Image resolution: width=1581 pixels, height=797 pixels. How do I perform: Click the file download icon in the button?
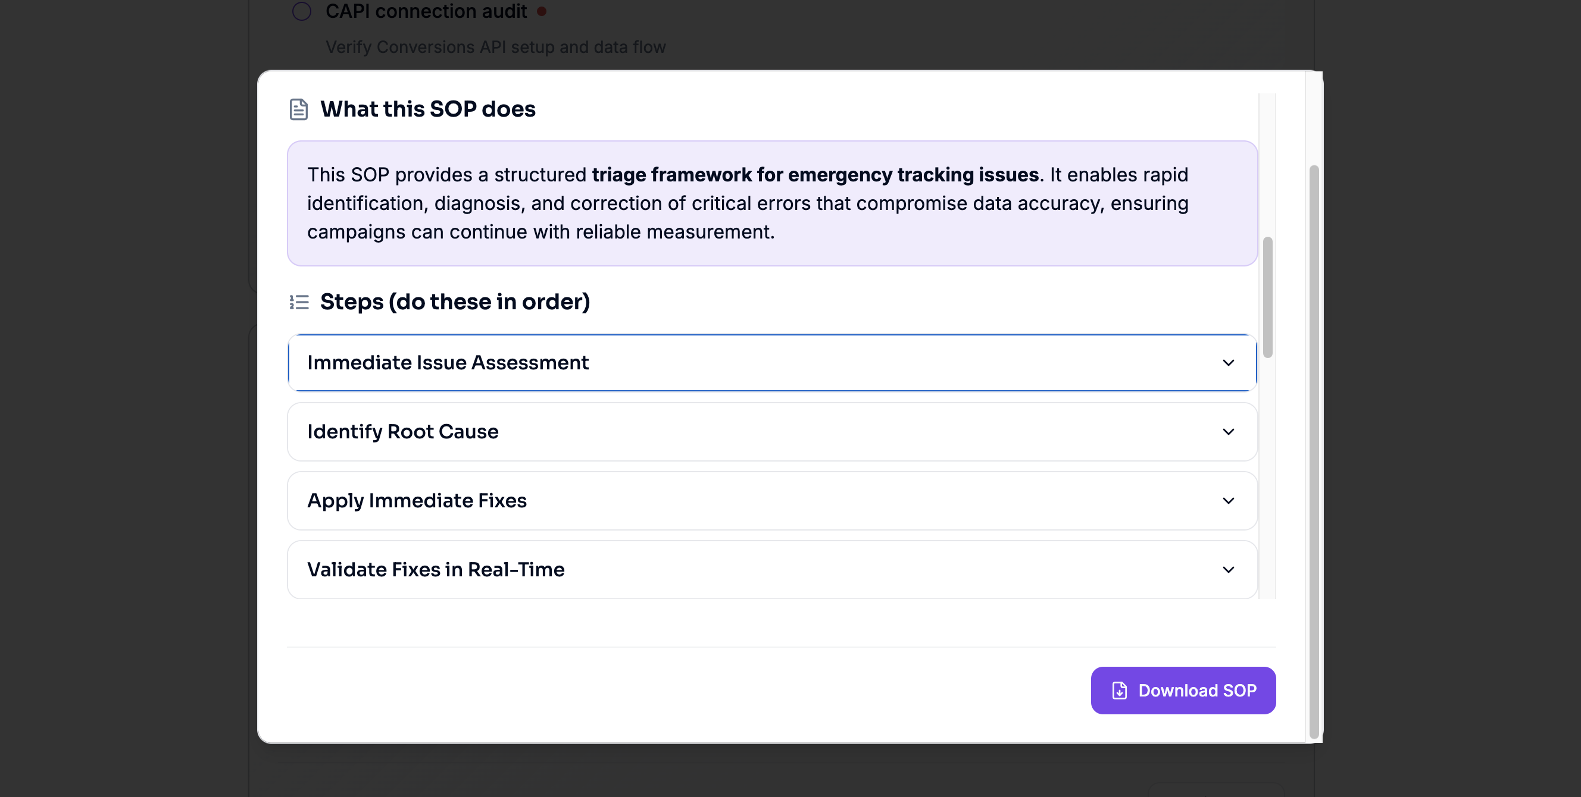coord(1119,691)
